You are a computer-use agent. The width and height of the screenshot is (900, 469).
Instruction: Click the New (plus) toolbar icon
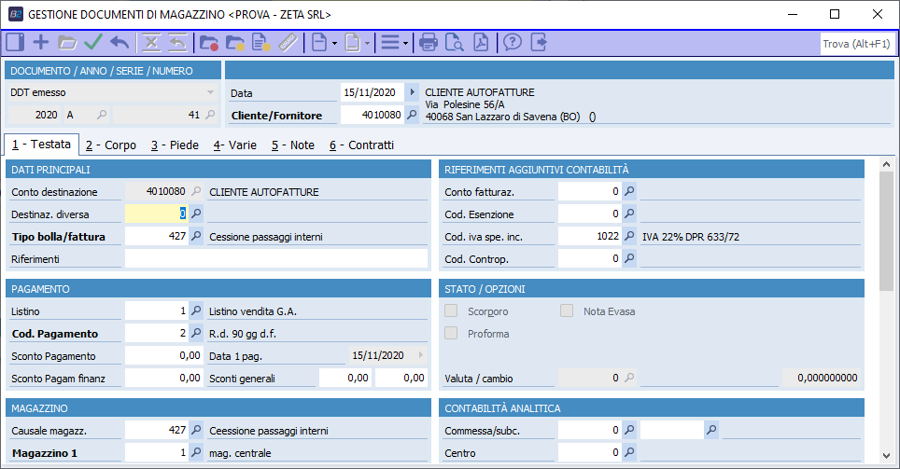pos(41,42)
